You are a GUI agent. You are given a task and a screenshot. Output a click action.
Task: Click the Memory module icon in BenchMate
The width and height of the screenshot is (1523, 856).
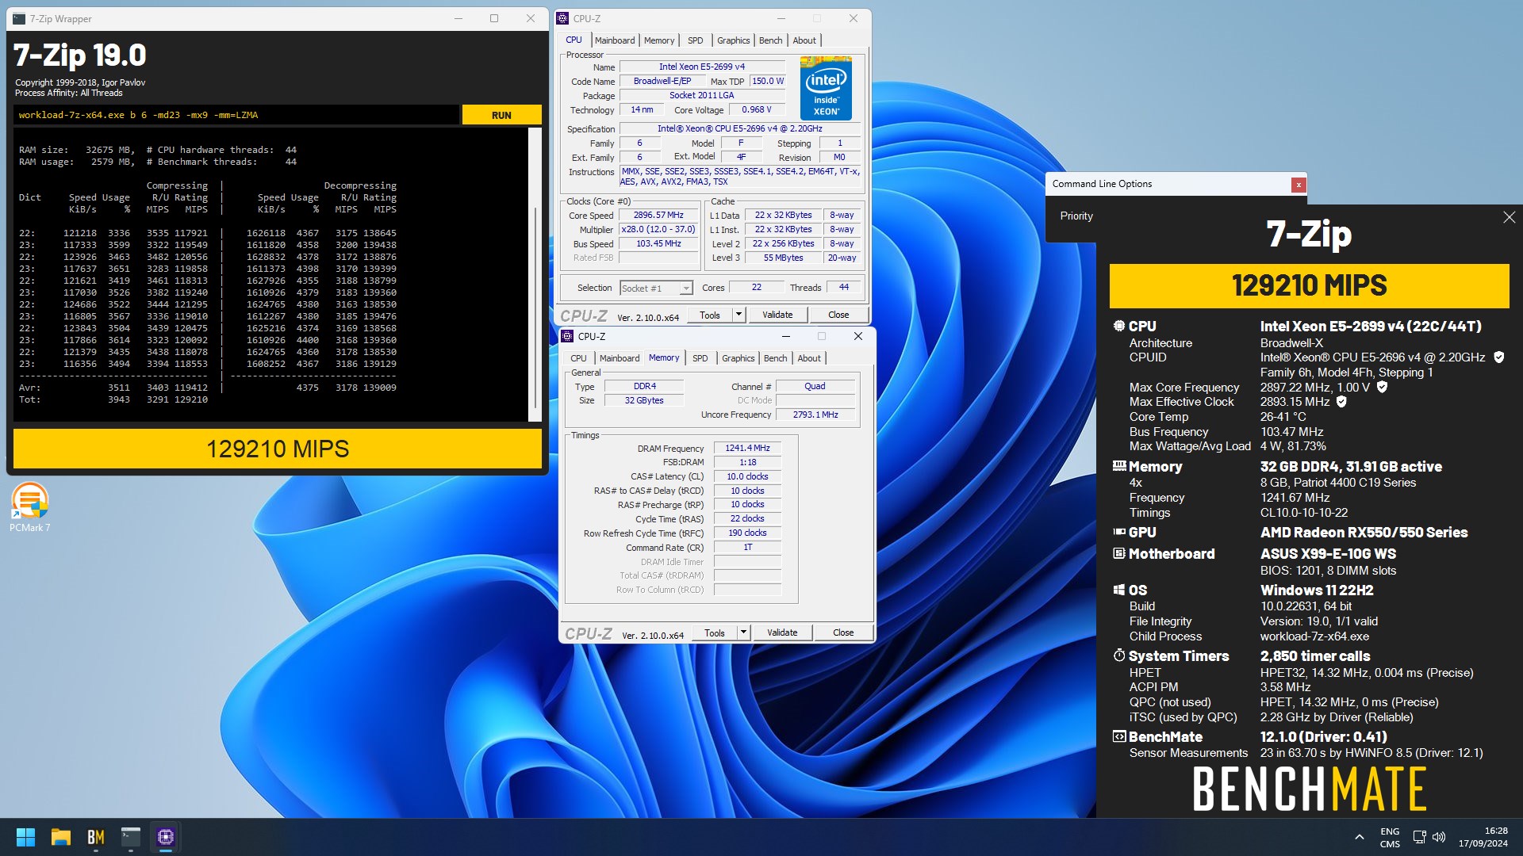coord(1119,466)
